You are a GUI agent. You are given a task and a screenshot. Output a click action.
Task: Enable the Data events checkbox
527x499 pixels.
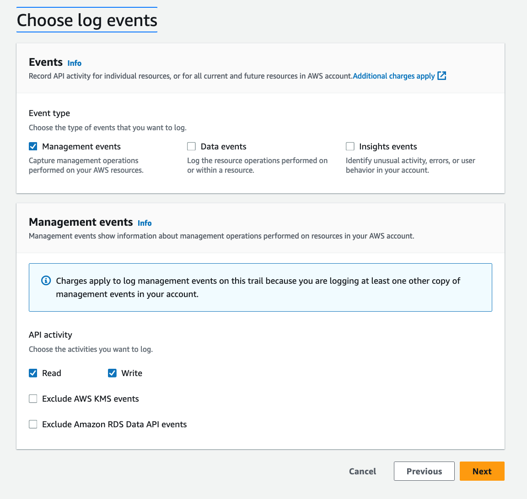191,146
